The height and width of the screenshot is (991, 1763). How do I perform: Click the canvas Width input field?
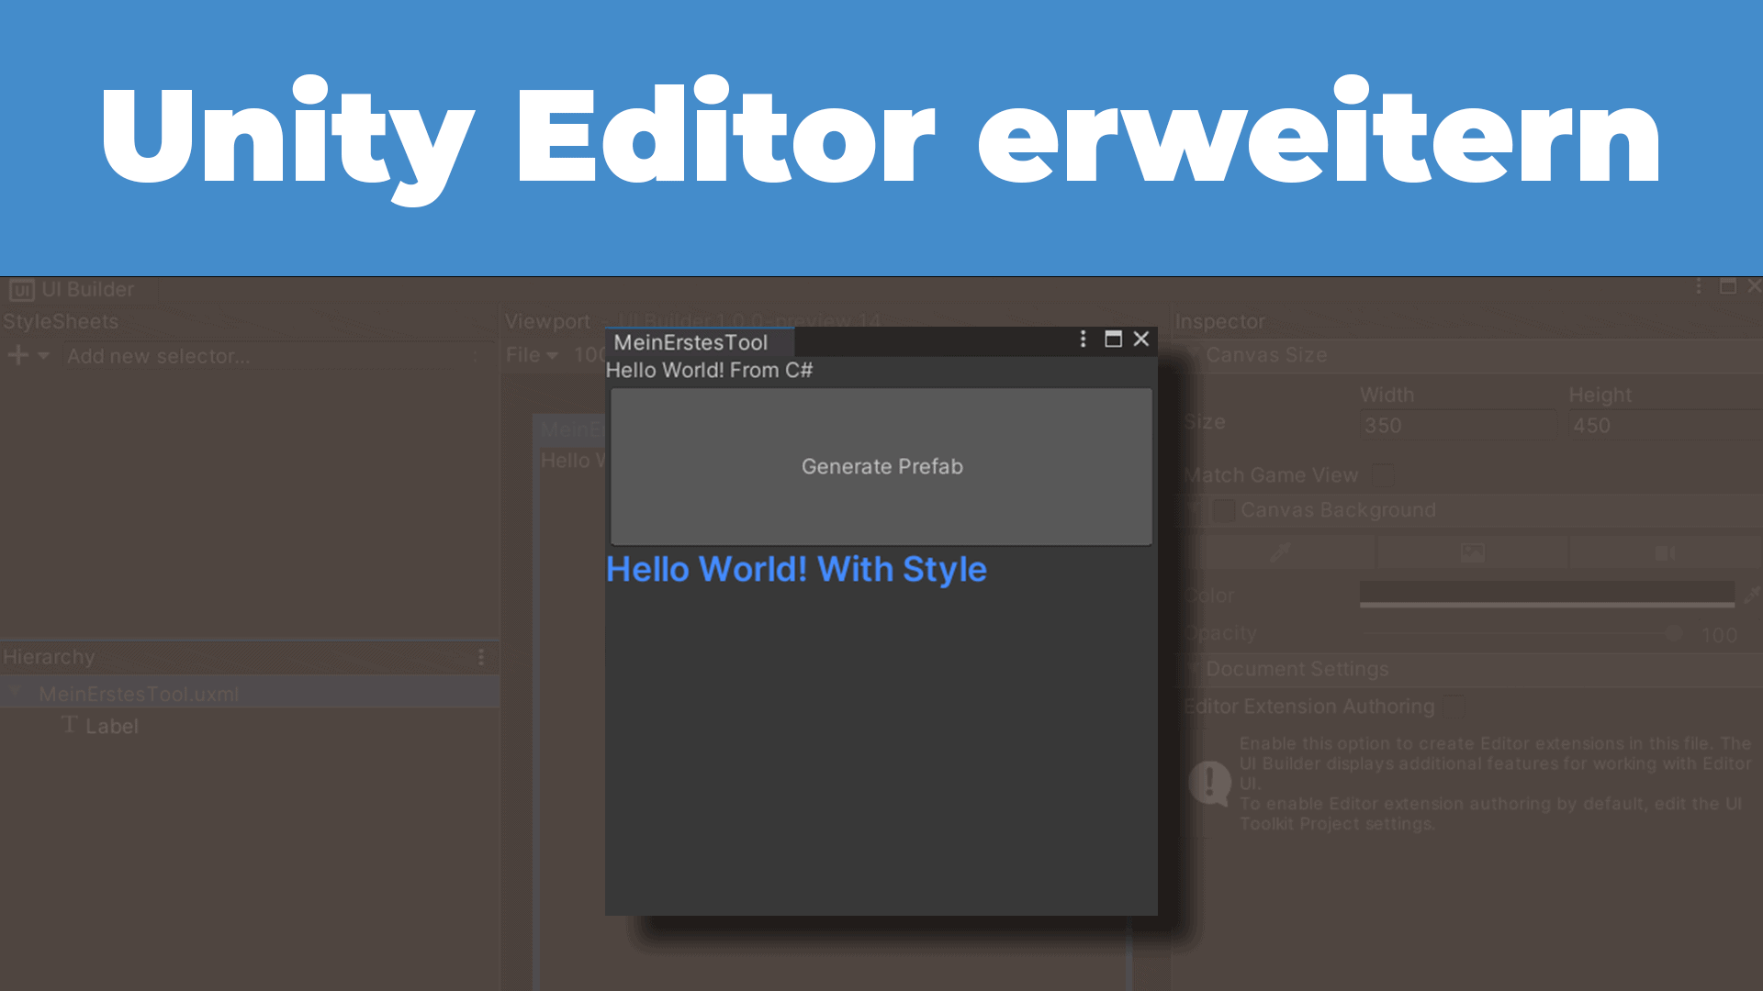click(x=1458, y=425)
